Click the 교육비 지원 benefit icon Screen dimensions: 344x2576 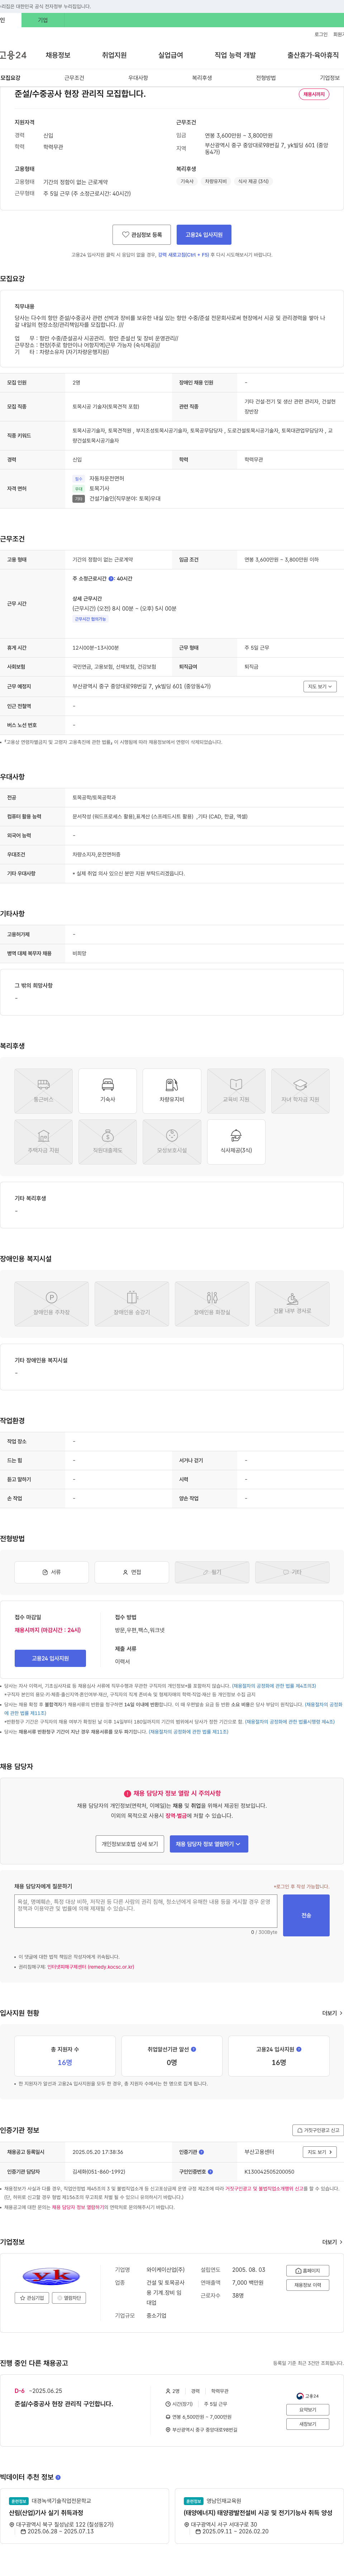(x=236, y=1091)
